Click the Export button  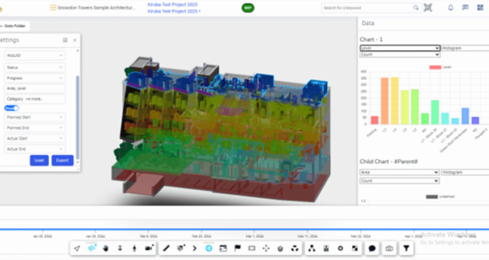click(x=62, y=160)
